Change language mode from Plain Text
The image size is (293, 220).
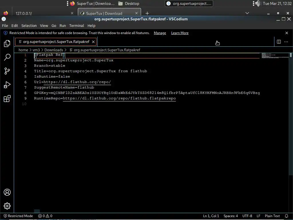tap(272, 216)
